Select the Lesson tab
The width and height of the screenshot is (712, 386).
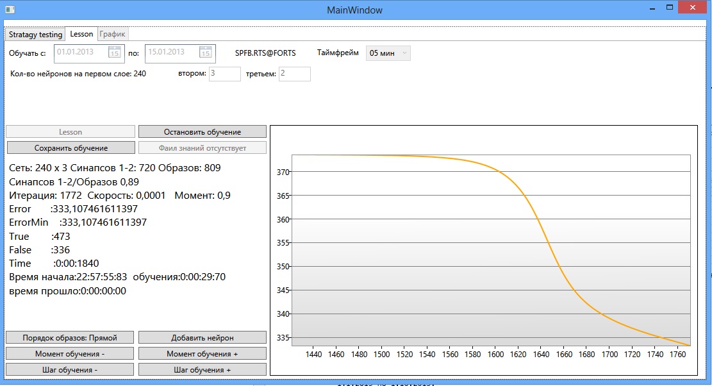click(x=81, y=34)
